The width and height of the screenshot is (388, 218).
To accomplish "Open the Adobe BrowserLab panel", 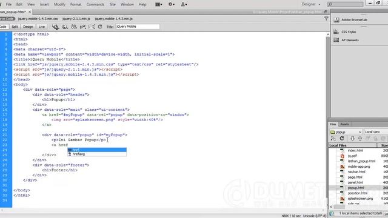I will (354, 20).
